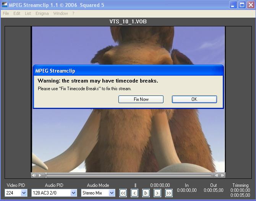Click the Fix Now button

tap(141, 99)
